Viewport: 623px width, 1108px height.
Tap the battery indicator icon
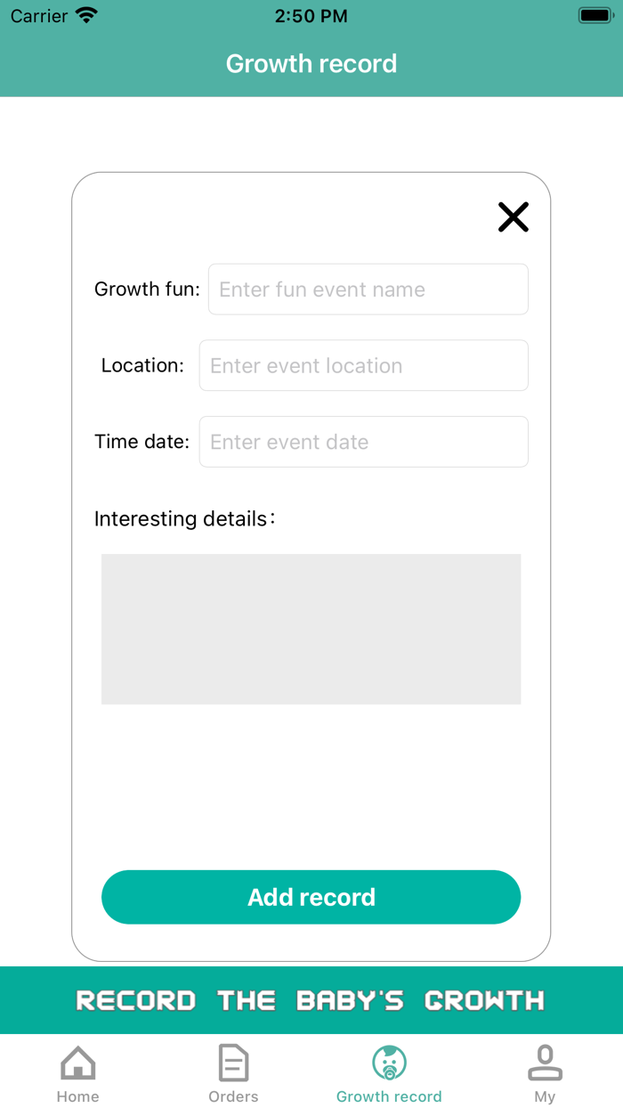tap(595, 16)
